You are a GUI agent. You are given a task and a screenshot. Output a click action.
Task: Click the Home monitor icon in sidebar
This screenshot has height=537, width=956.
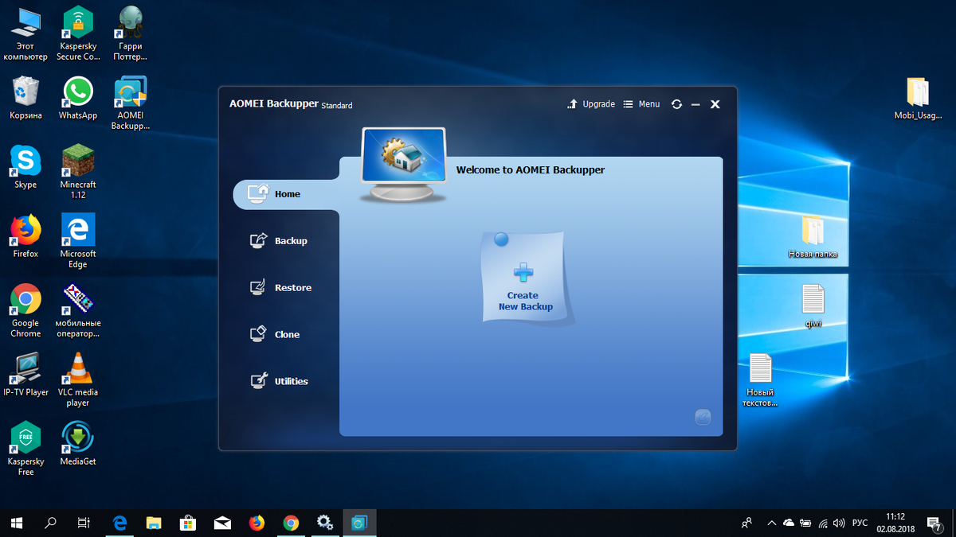(259, 193)
